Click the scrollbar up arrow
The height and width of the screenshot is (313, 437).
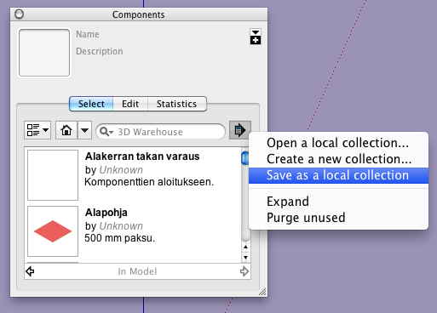click(x=245, y=248)
